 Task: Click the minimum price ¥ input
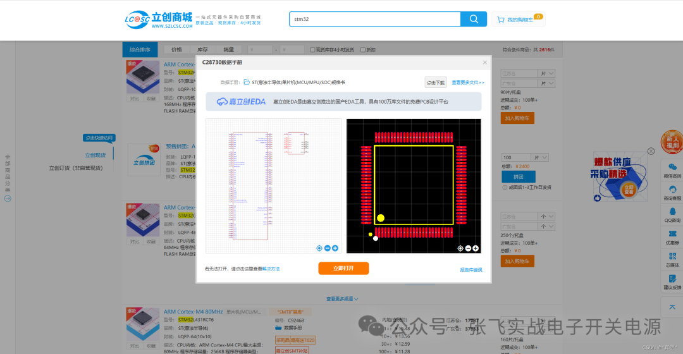[x=260, y=50]
